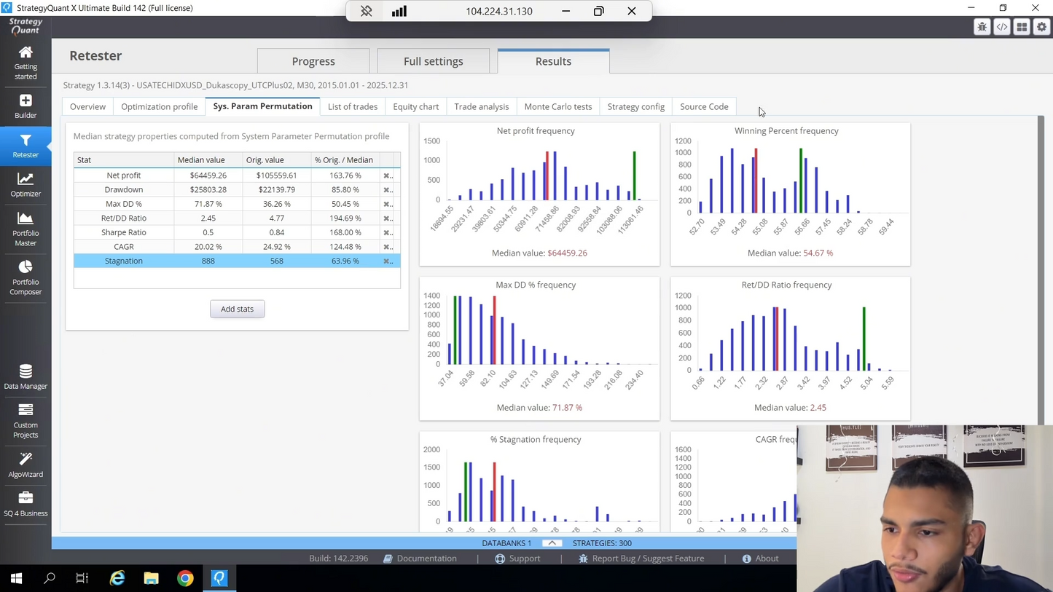Open the Optimizer sidebar icon

(x=26, y=185)
